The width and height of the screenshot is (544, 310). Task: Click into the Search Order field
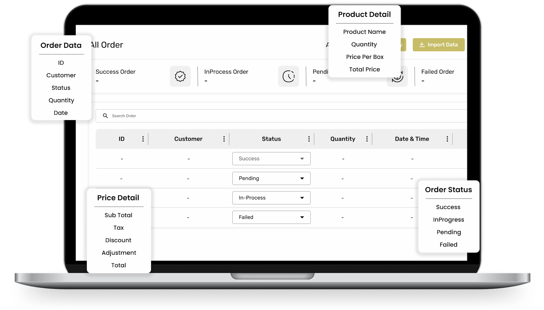tap(255, 116)
